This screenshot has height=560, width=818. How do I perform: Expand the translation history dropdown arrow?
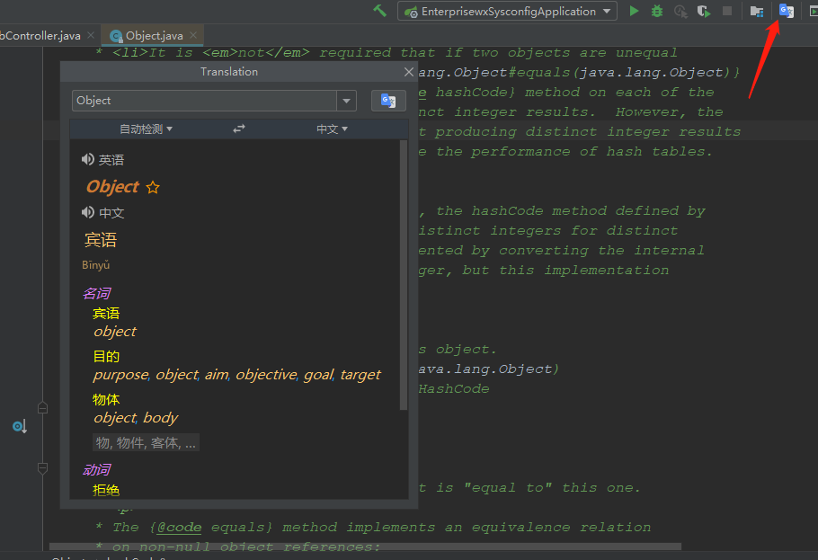(x=346, y=101)
